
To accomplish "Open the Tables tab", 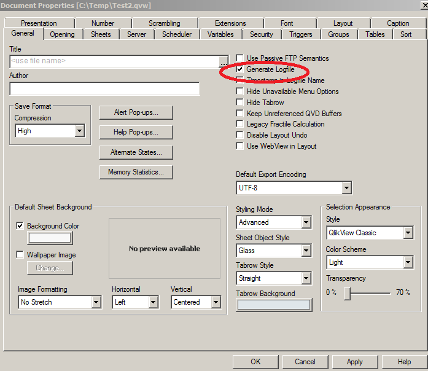I will pyautogui.click(x=375, y=34).
